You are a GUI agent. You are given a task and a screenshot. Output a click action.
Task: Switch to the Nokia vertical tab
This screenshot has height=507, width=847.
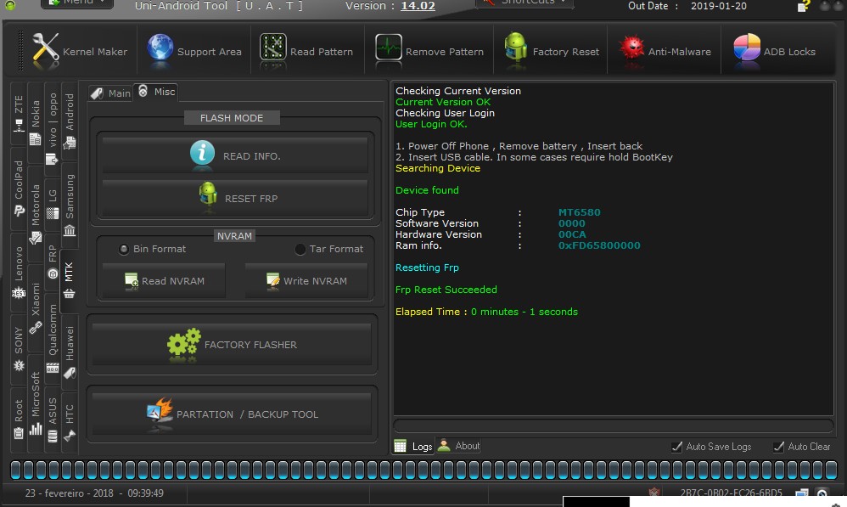tap(35, 122)
